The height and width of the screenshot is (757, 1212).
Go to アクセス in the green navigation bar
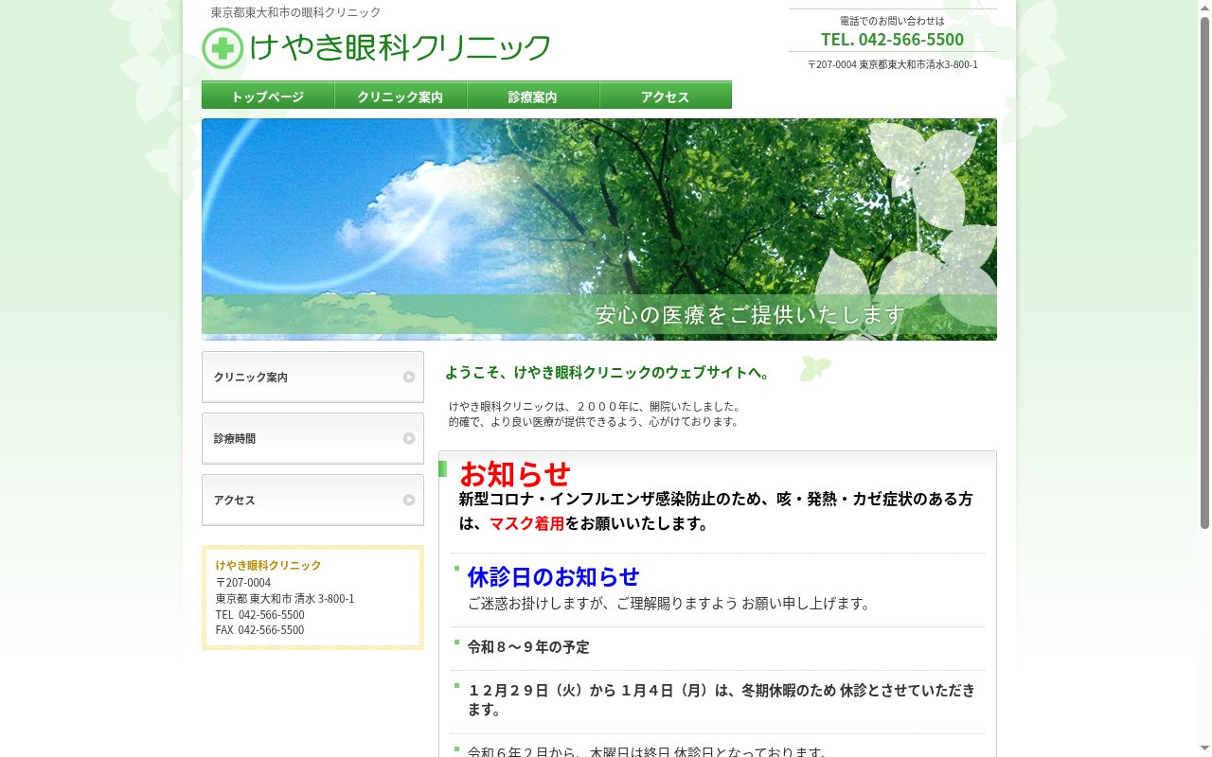666,96
